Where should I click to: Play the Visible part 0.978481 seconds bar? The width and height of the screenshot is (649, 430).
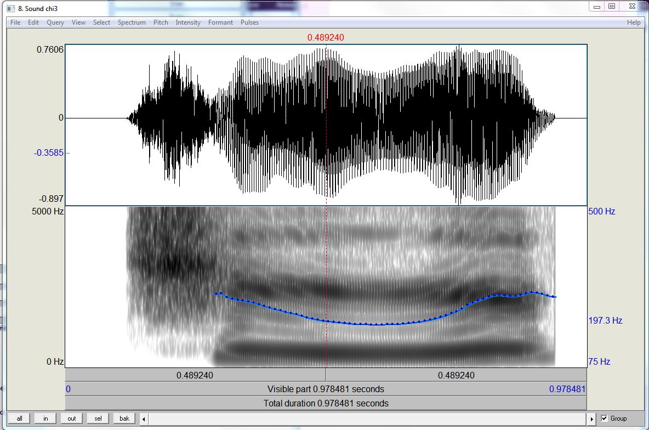pyautogui.click(x=326, y=389)
